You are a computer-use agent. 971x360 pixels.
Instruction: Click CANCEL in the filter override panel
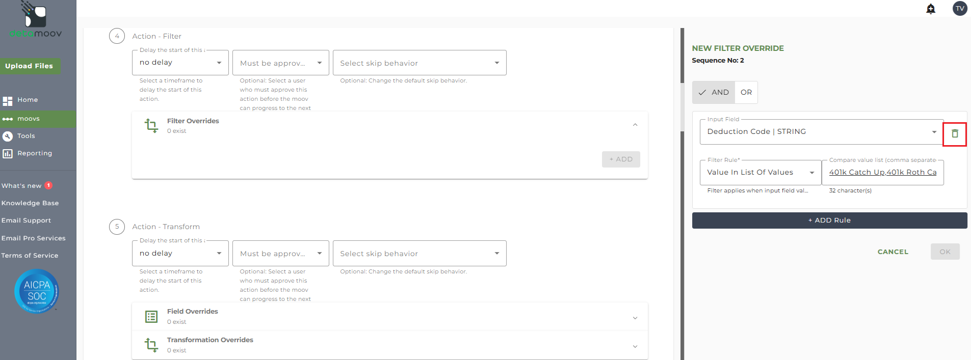pyautogui.click(x=893, y=252)
